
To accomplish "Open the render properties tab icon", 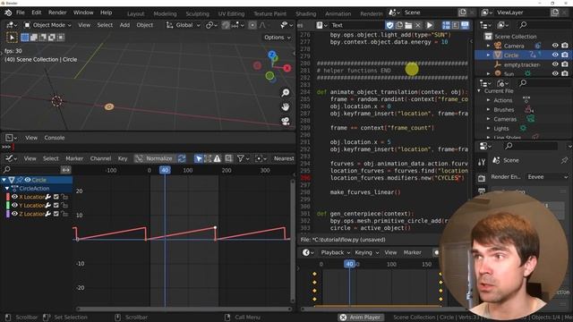I will pyautogui.click(x=482, y=178).
